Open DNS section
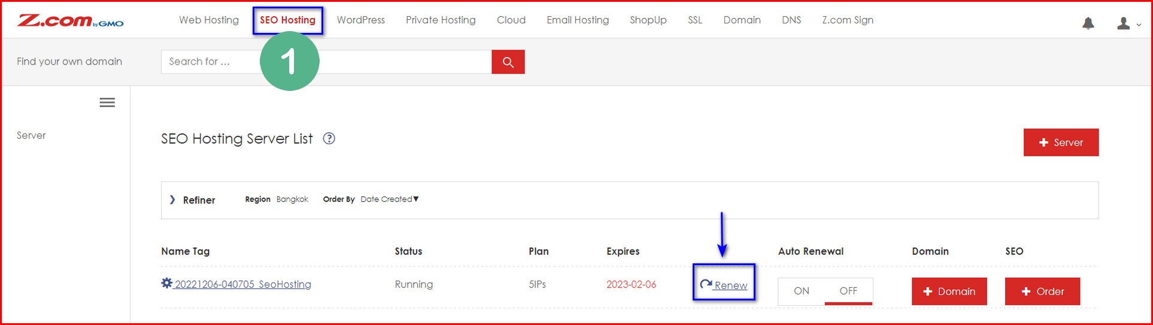 (791, 20)
